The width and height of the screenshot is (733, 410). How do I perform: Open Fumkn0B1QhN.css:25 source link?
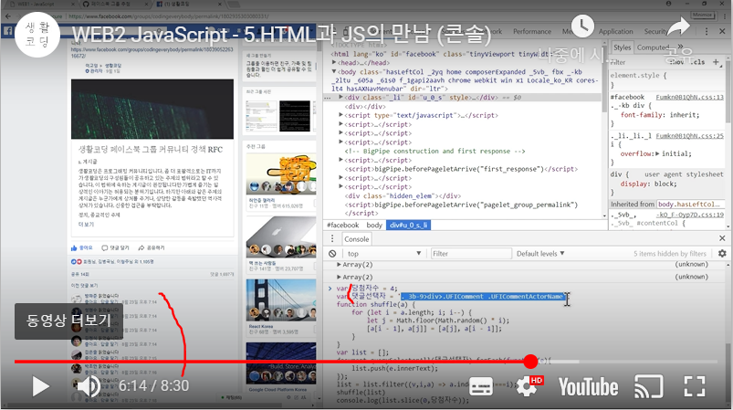point(689,135)
